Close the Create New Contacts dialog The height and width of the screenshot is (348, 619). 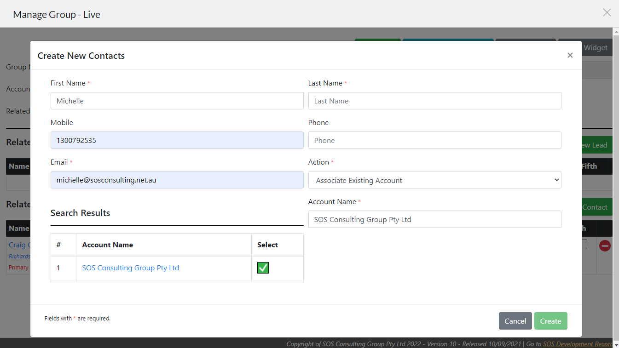[570, 56]
